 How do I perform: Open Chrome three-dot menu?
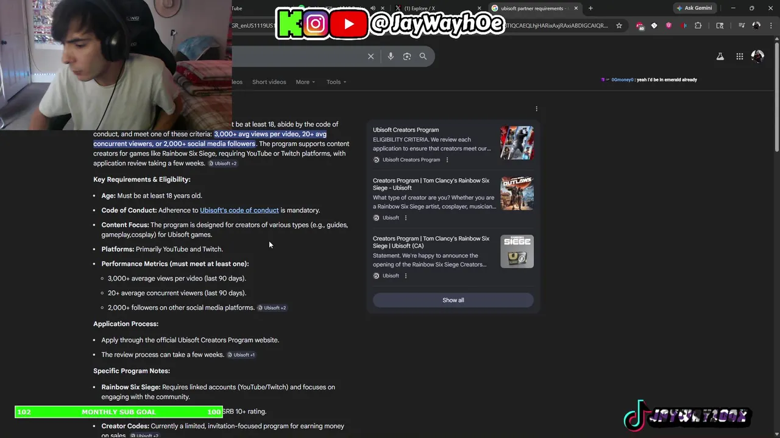(771, 26)
